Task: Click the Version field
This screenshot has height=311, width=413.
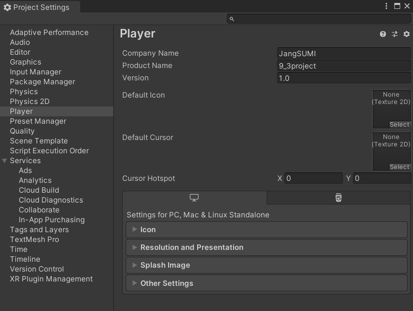Action: tap(344, 78)
